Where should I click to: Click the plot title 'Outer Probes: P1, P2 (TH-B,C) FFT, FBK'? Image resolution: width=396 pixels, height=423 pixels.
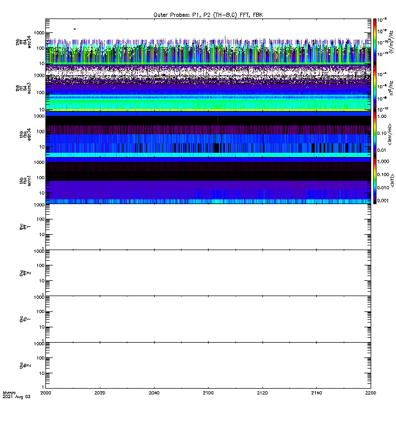[208, 15]
